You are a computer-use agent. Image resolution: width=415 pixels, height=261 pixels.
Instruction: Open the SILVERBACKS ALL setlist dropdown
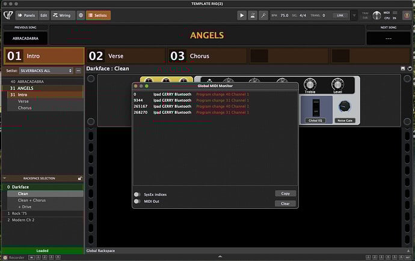46,71
